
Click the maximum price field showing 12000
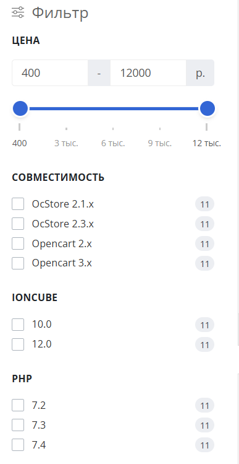148,73
